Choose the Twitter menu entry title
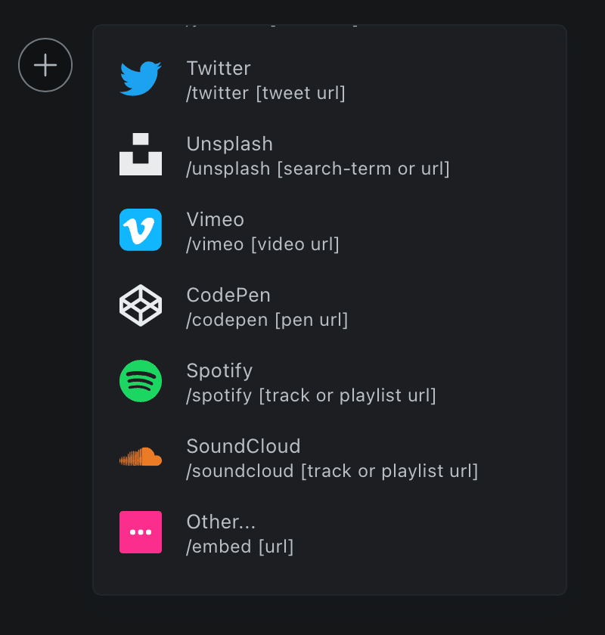The image size is (605, 635). click(219, 68)
